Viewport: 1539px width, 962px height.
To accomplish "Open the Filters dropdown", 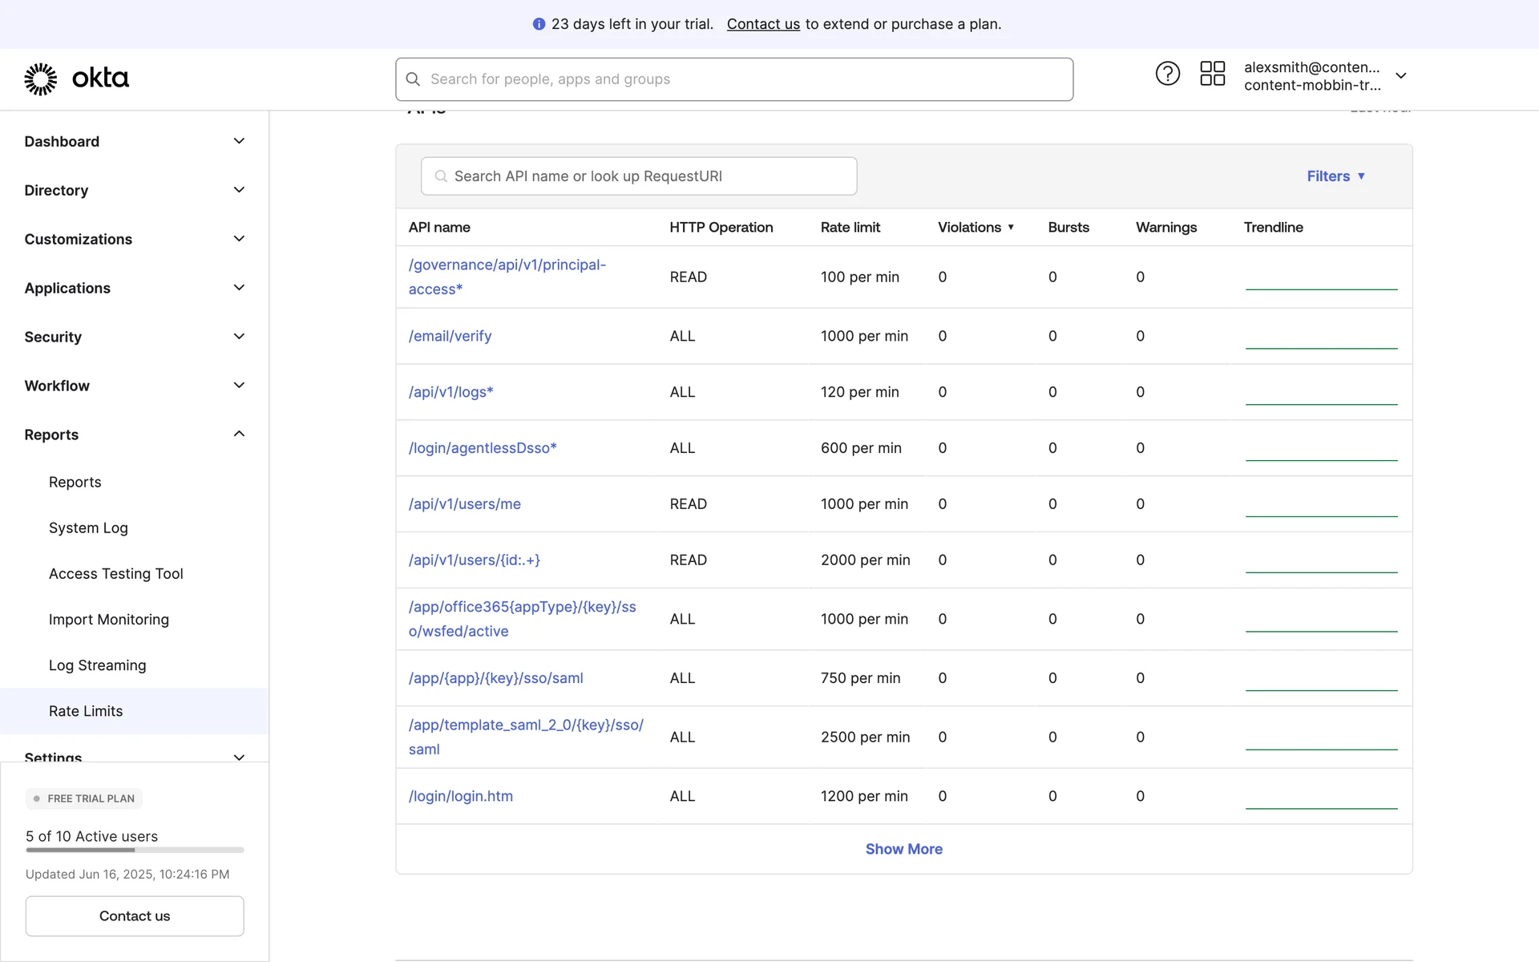I will [1335, 176].
